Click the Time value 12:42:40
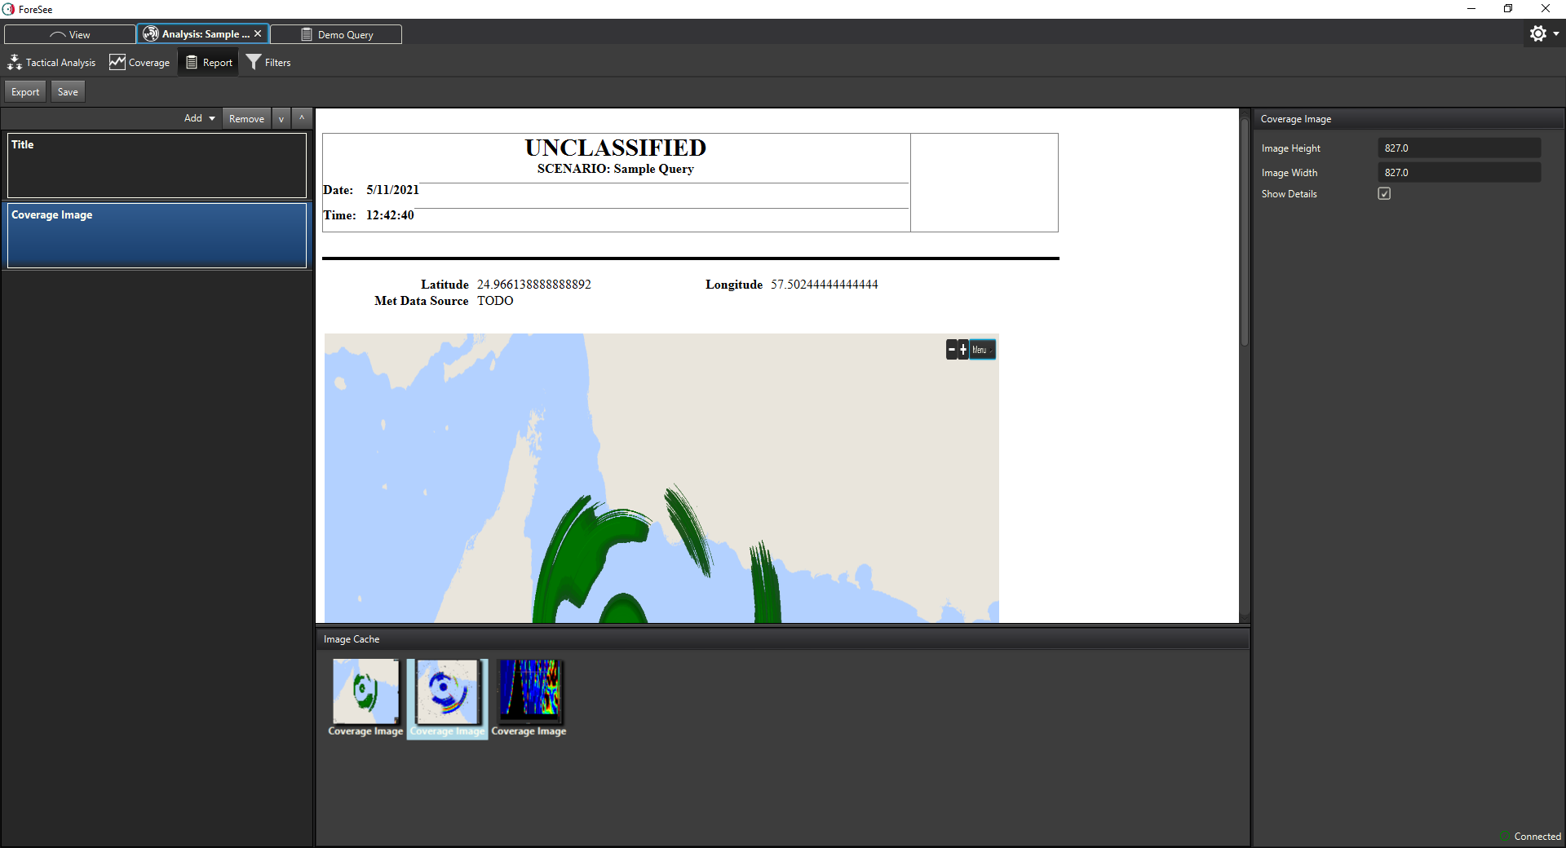The image size is (1566, 848). (390, 215)
